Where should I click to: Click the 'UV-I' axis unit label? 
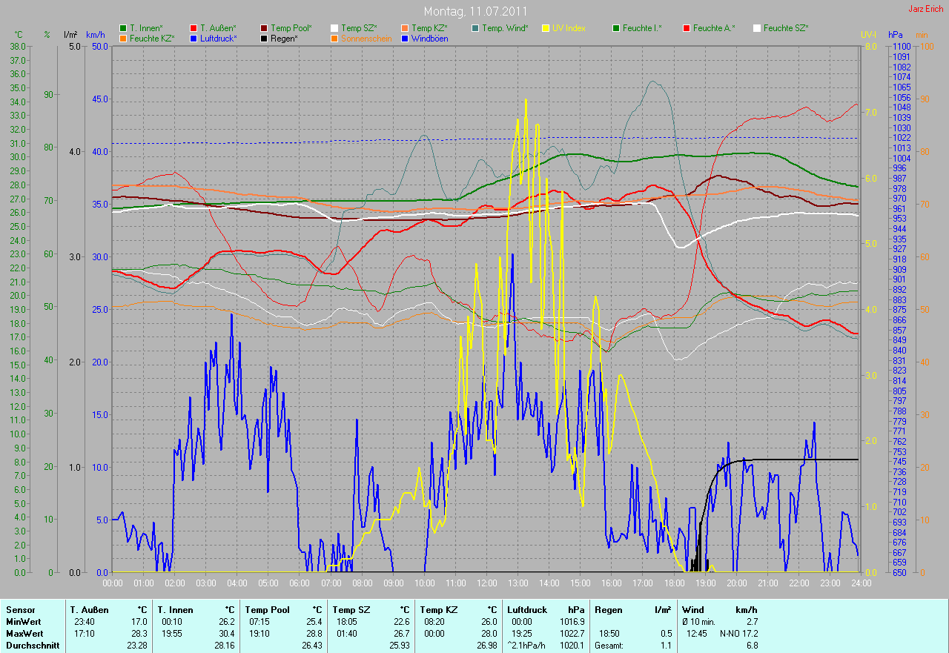(x=868, y=35)
